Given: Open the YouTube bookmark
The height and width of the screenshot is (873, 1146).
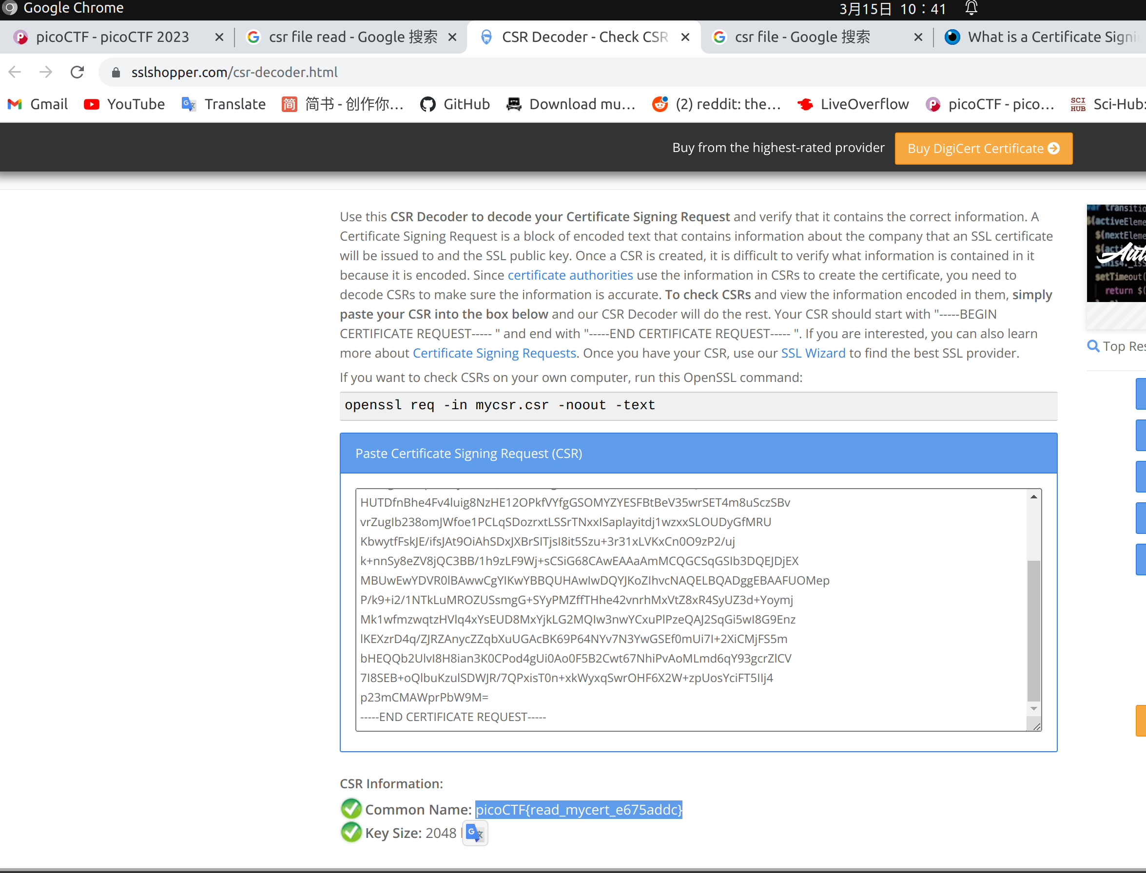Looking at the screenshot, I should (x=124, y=104).
